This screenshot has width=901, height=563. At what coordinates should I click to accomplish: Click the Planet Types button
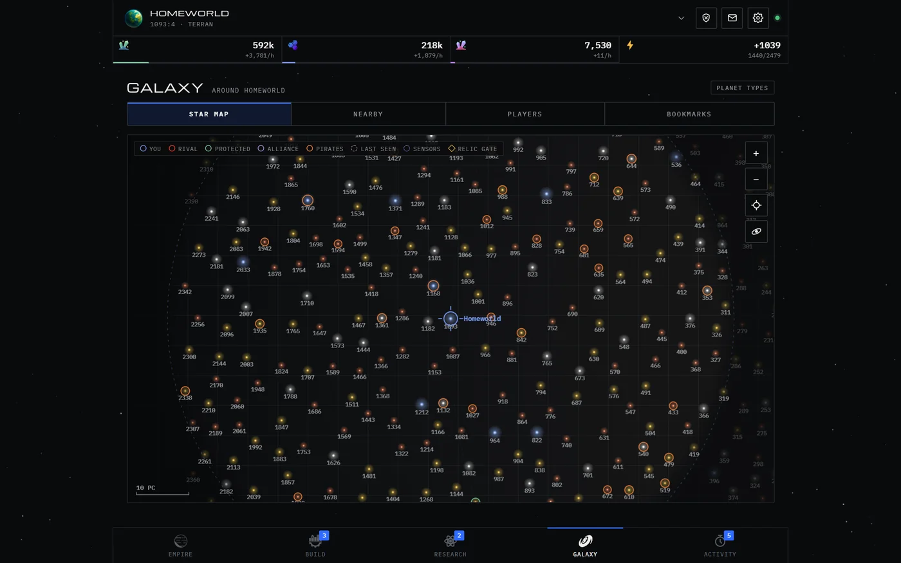pos(742,88)
